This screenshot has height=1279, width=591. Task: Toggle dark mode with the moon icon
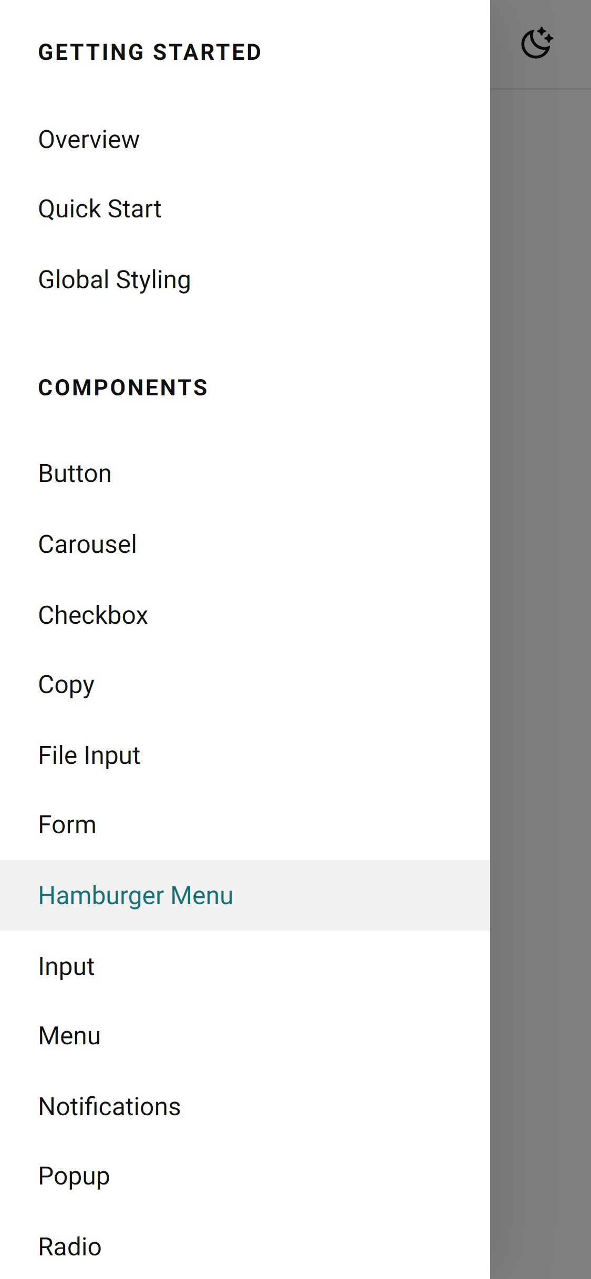point(538,43)
